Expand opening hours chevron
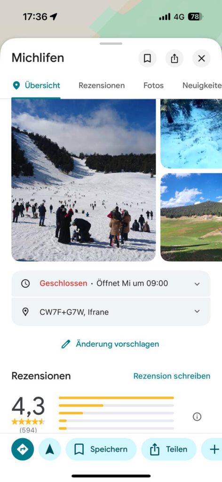The width and height of the screenshot is (222, 482). [197, 284]
